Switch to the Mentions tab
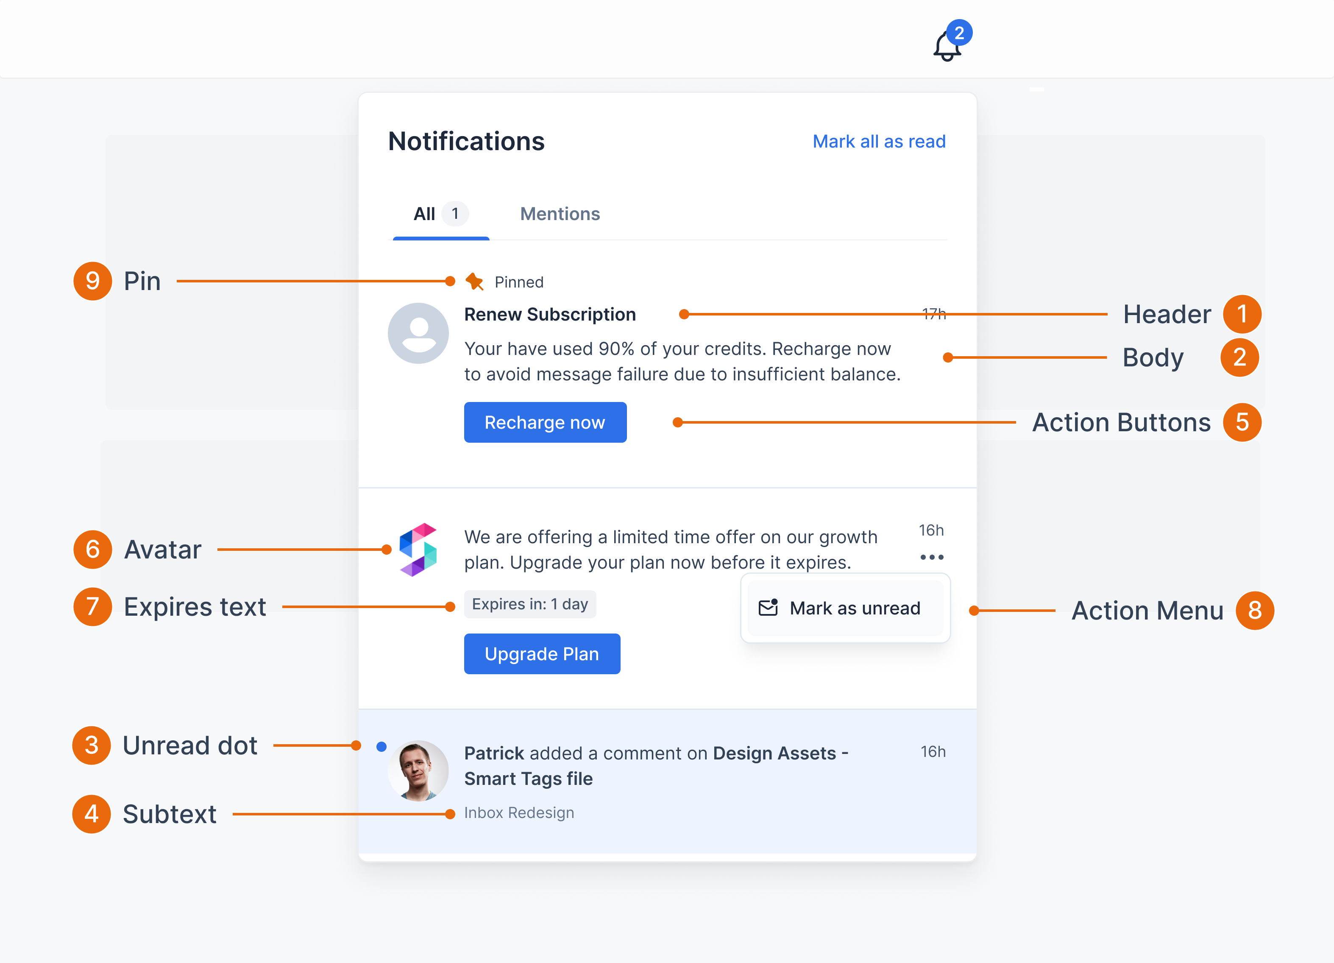The height and width of the screenshot is (963, 1334). point(560,214)
